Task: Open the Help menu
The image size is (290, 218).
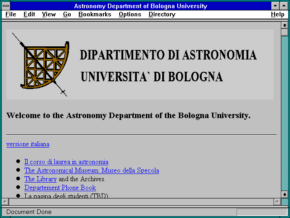Action: tap(278, 15)
